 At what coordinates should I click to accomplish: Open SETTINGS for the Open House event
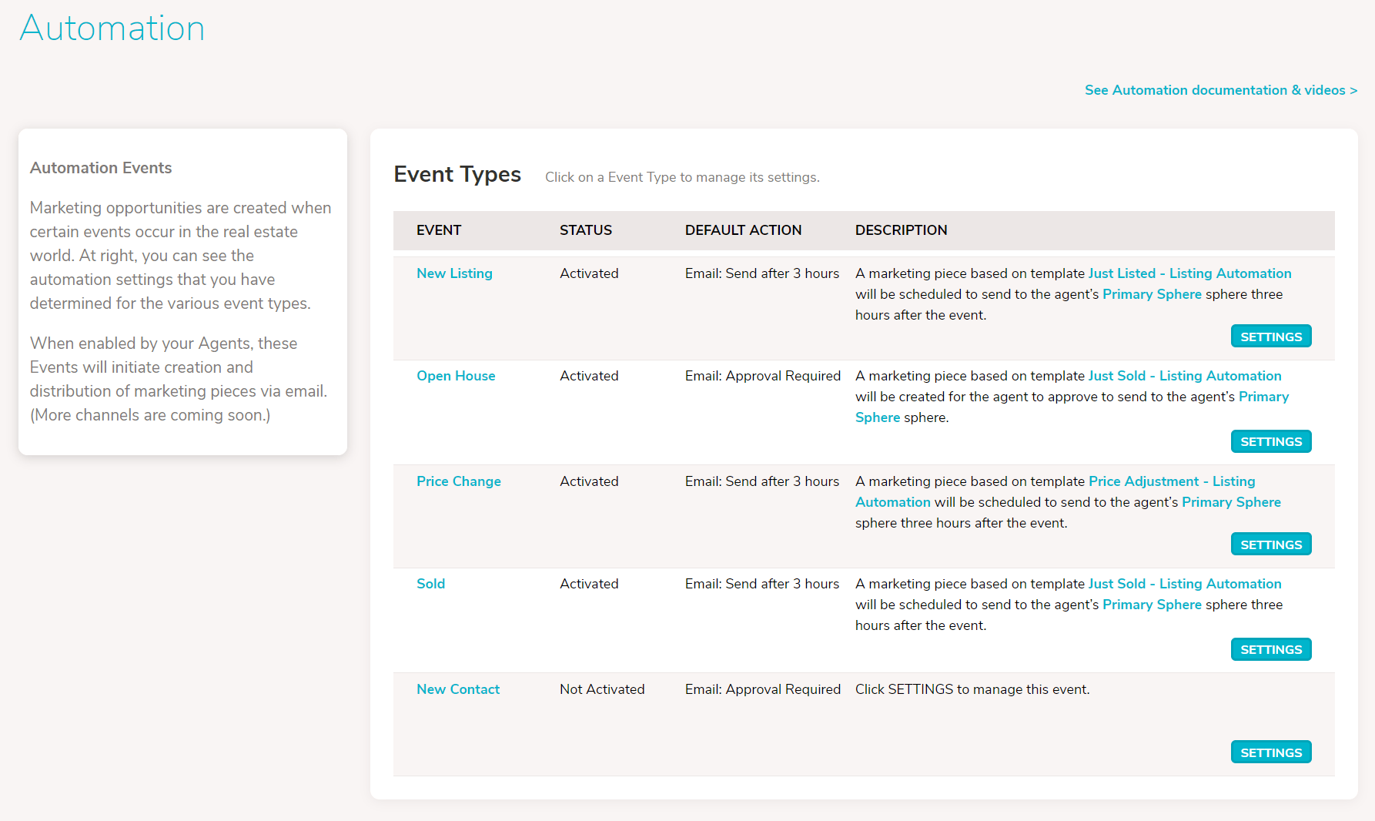click(x=1270, y=441)
